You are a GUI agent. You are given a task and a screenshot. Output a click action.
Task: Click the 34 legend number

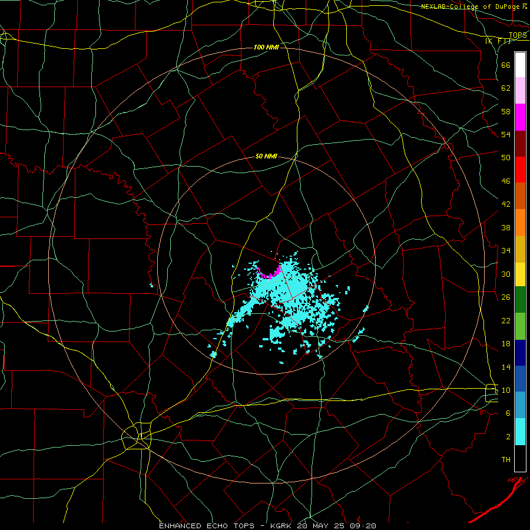tap(506, 250)
